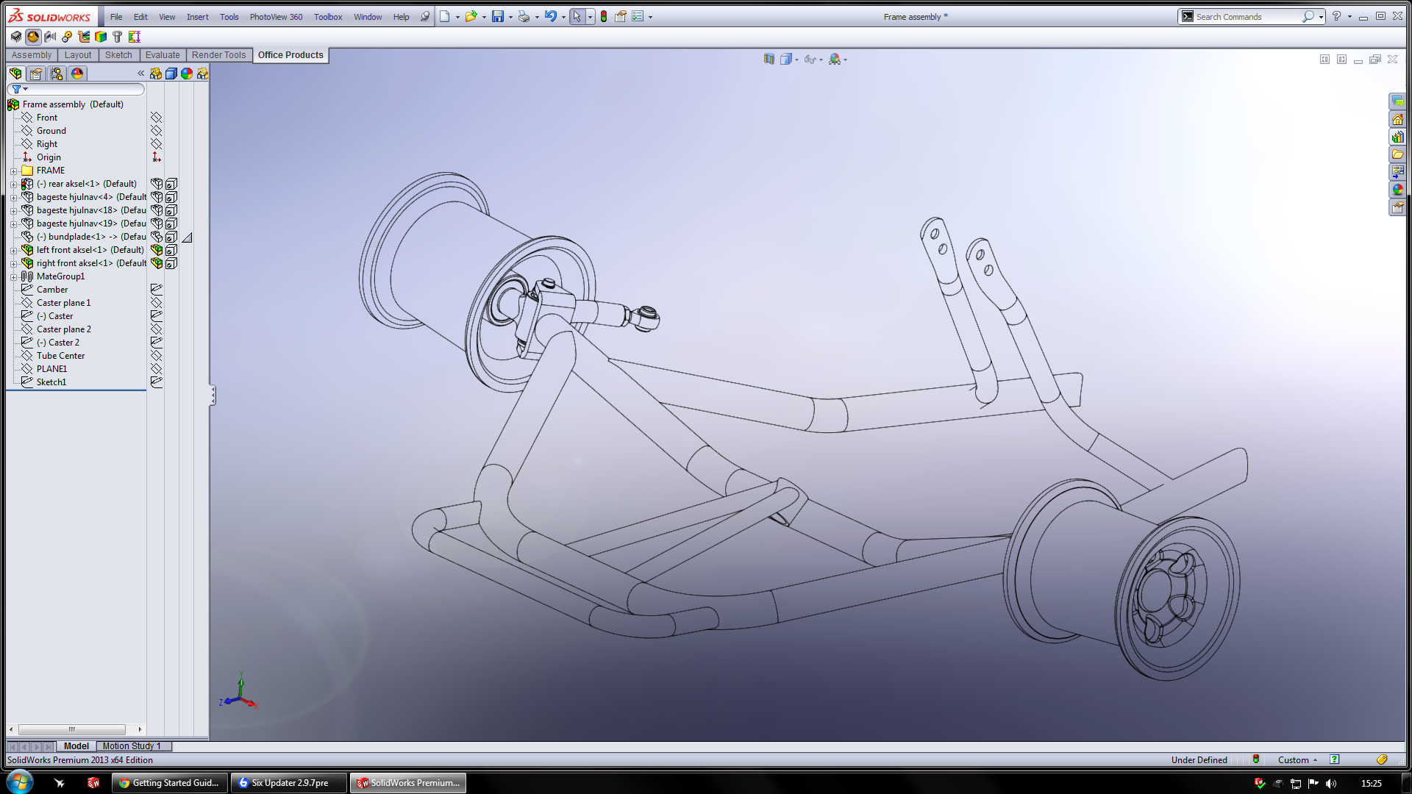This screenshot has width=1412, height=794.
Task: Click the Save toolbar icon
Action: pyautogui.click(x=498, y=16)
